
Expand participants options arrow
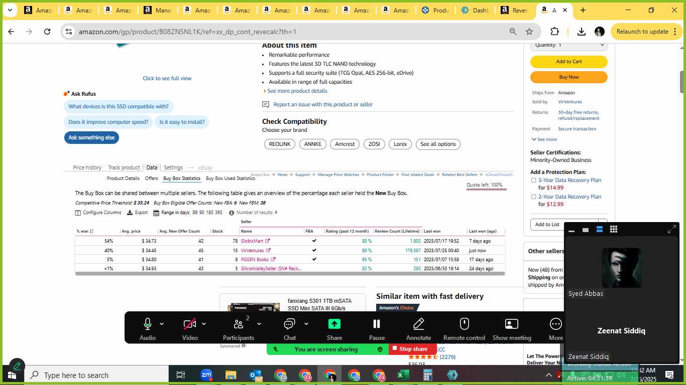pos(259,324)
